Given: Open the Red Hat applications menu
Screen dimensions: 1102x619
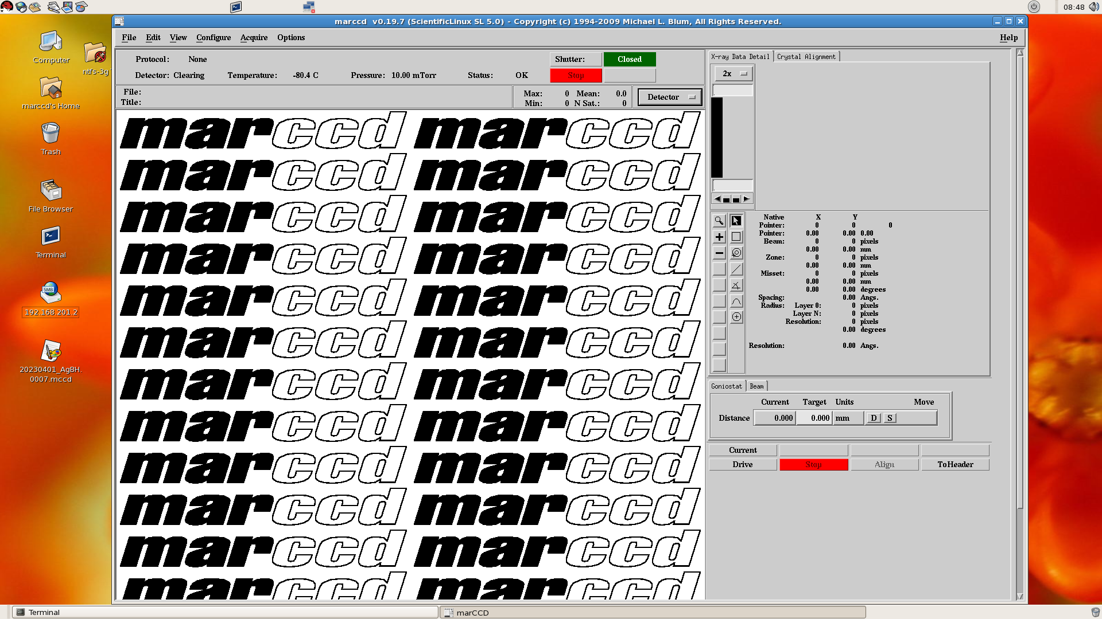Looking at the screenshot, I should (7, 7).
